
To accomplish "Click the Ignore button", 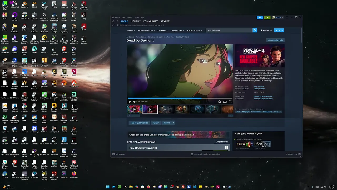I will pyautogui.click(x=166, y=123).
